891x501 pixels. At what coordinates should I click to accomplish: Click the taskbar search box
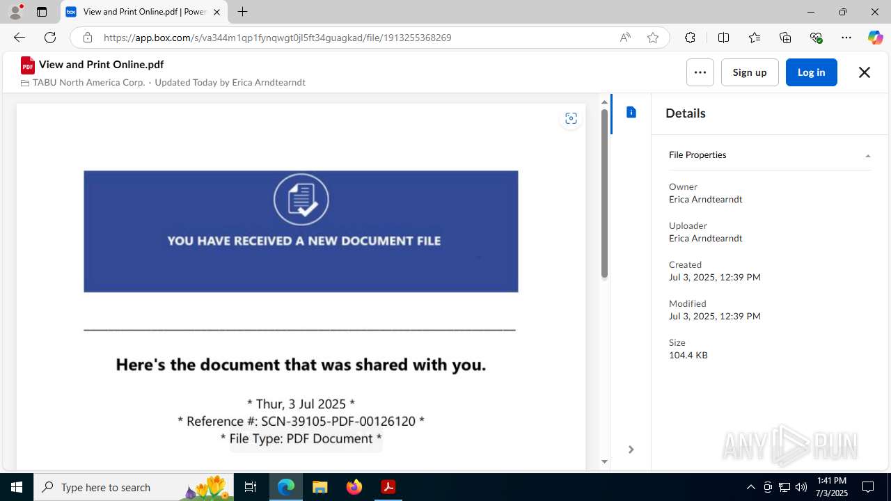pos(134,487)
